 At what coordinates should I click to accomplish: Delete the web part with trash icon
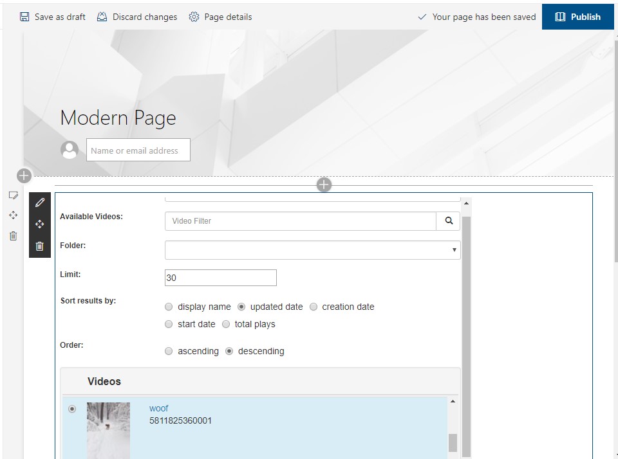pyautogui.click(x=40, y=246)
